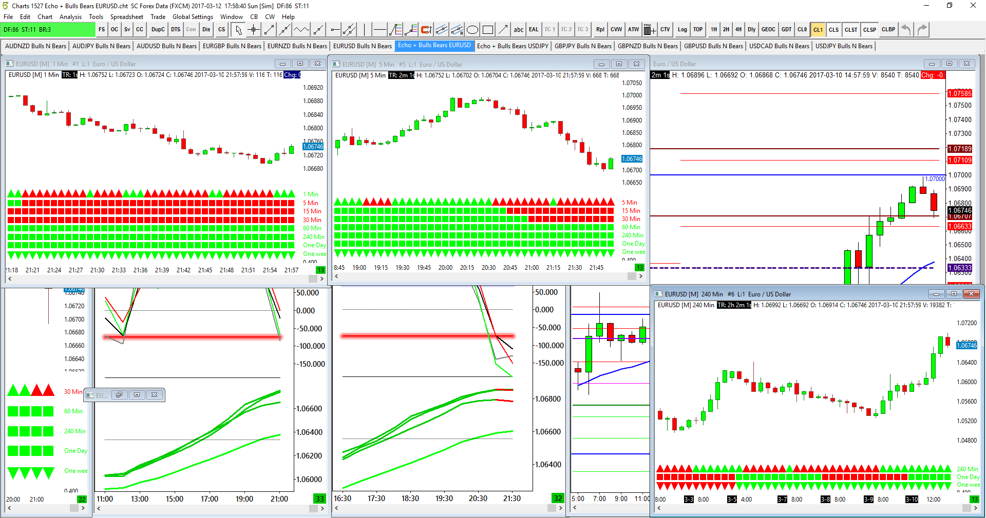Select the parallel lines tool marked R

[x=457, y=30]
